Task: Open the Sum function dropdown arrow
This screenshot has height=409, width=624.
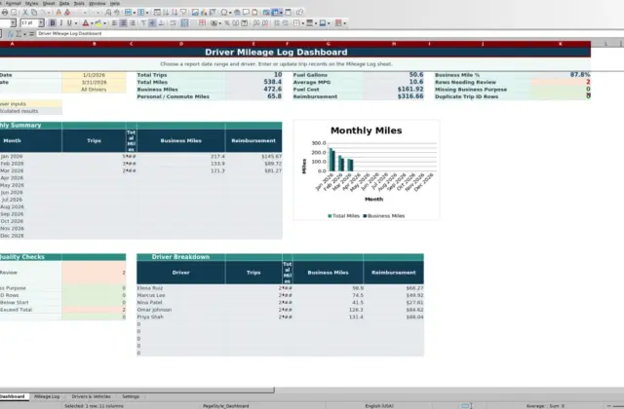Action: (24, 34)
